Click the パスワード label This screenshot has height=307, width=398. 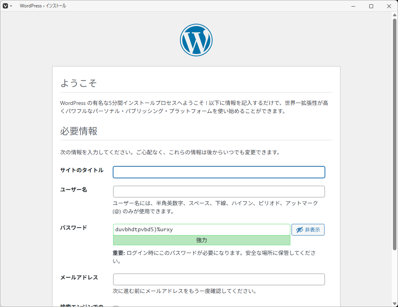73,228
